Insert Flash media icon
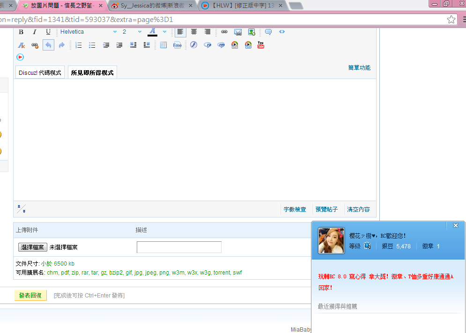The image size is (466, 333). pyautogui.click(x=193, y=45)
